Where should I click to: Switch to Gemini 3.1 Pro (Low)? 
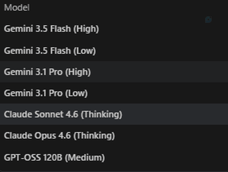pos(114,93)
